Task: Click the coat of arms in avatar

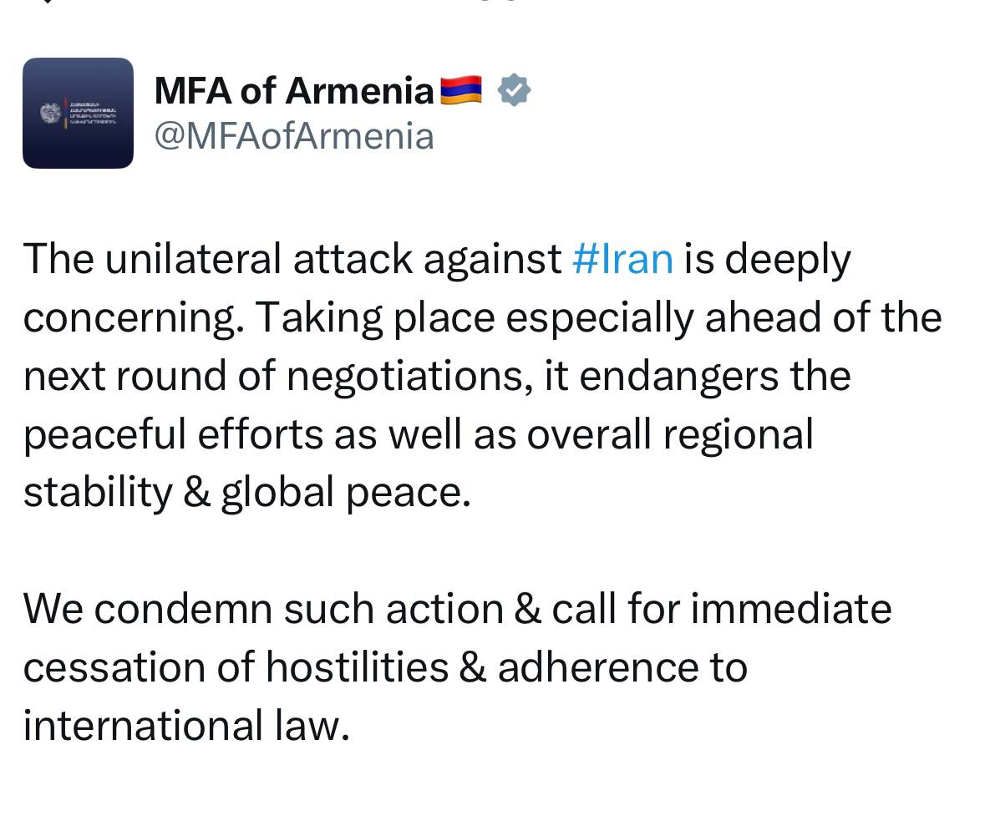Action: [x=50, y=113]
